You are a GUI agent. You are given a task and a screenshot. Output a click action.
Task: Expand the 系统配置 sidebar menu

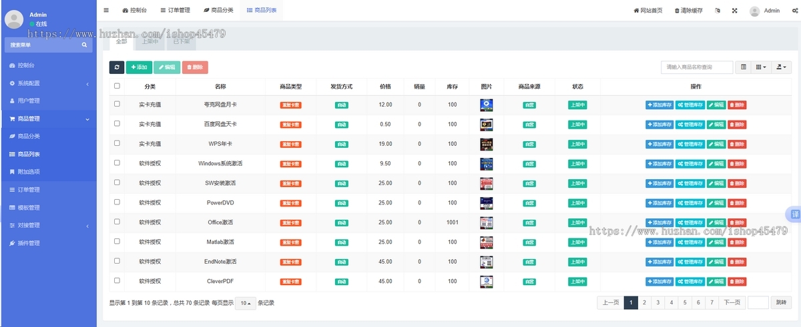pyautogui.click(x=48, y=83)
